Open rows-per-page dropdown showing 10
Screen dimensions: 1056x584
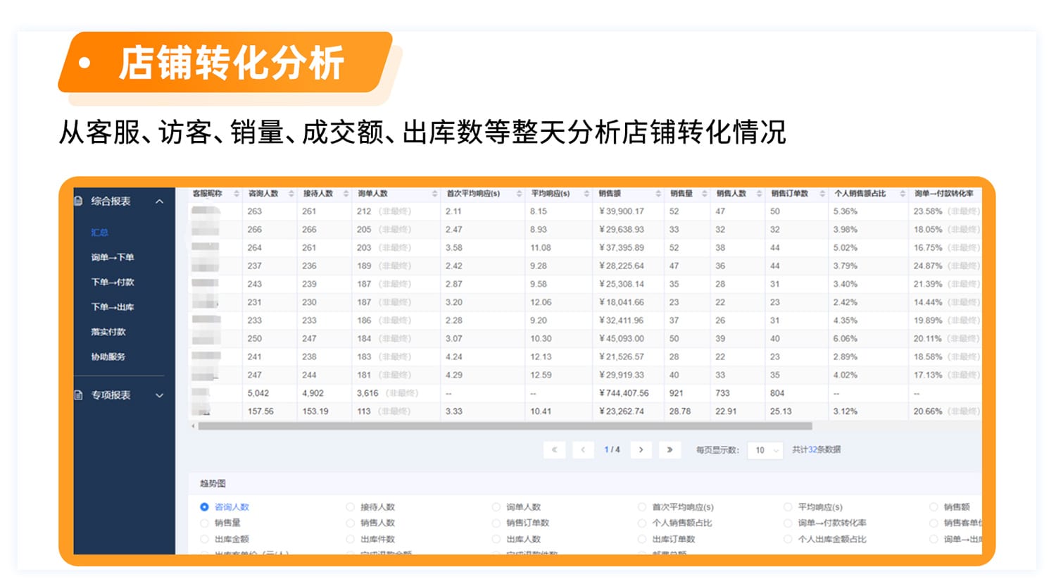(x=766, y=450)
